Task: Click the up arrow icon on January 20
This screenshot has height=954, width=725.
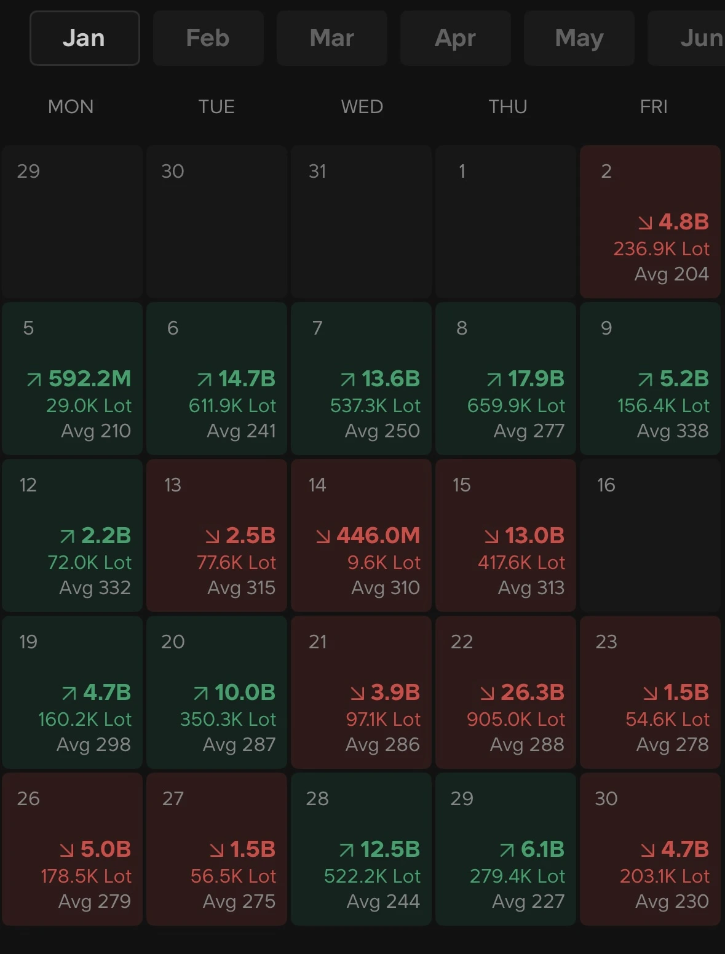Action: (200, 694)
